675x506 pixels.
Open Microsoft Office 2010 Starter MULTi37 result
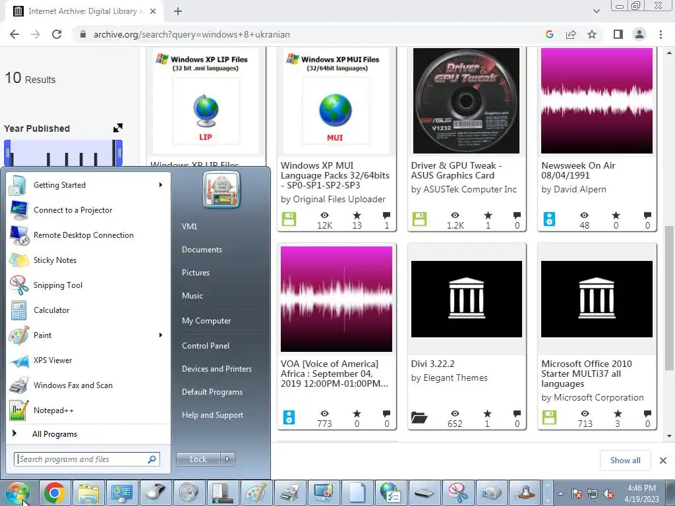tap(586, 374)
